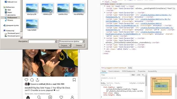Open the mmott23 username link
Image resolution: width=177 pixels, height=99 pixels.
click(x=29, y=88)
